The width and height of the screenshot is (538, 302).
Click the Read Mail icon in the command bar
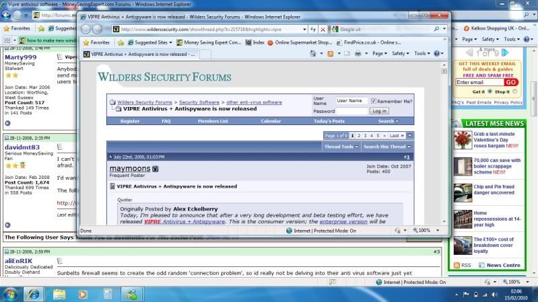click(347, 54)
